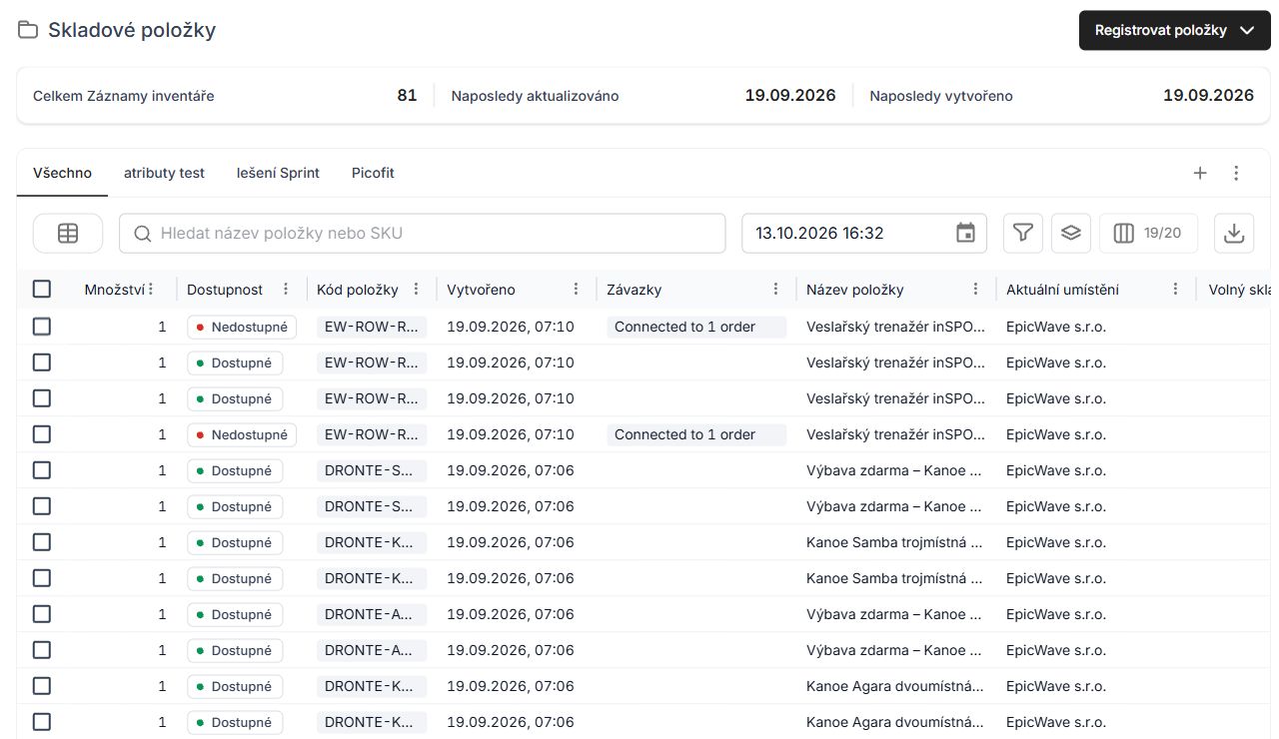Open Aktuální umístění column options menu
This screenshot has width=1279, height=739.
click(1176, 290)
